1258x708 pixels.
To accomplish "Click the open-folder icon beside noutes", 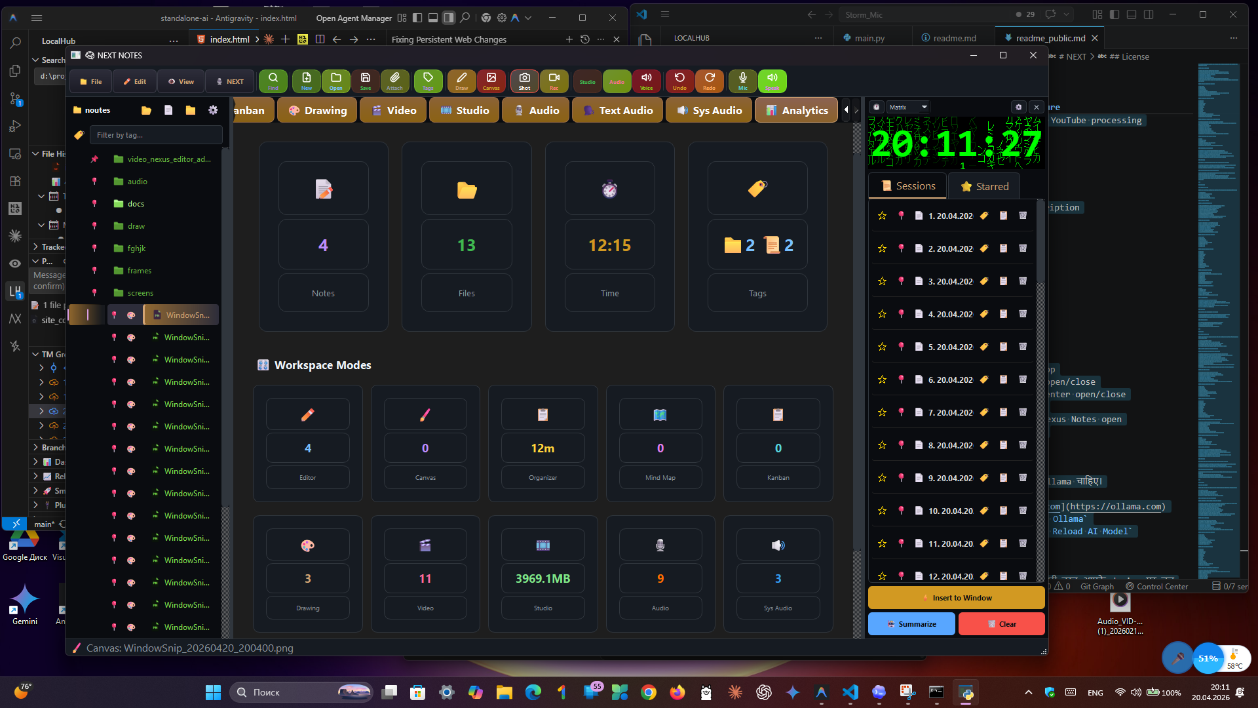I will [146, 110].
